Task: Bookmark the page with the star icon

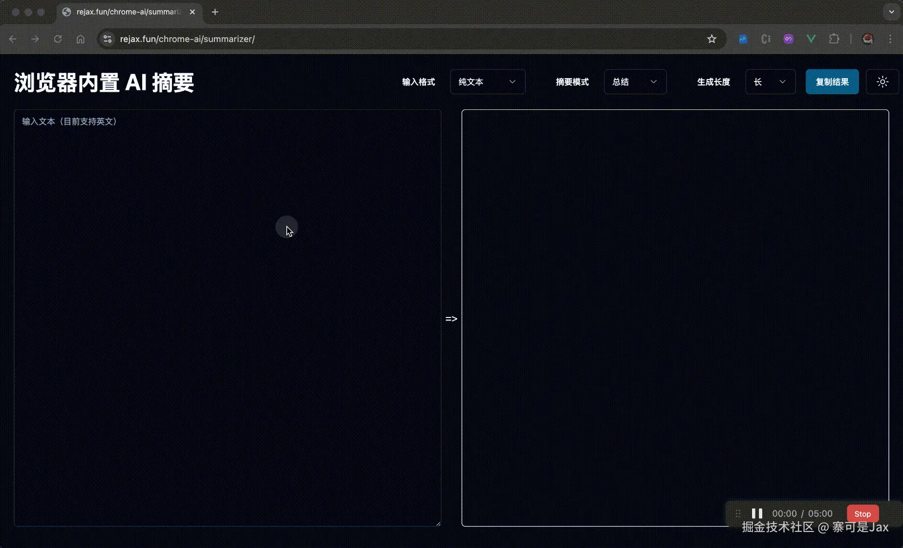Action: coord(711,39)
